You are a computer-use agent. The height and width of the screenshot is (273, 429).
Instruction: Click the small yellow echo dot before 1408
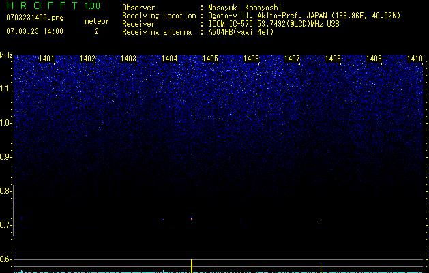321,219
